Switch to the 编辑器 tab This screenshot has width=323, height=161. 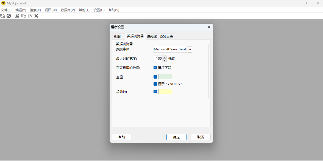coord(152,36)
